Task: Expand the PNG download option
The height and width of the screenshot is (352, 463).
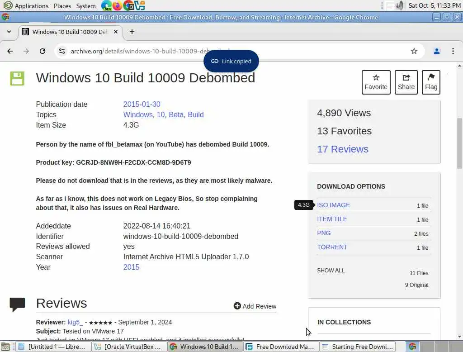Action: (x=324, y=233)
